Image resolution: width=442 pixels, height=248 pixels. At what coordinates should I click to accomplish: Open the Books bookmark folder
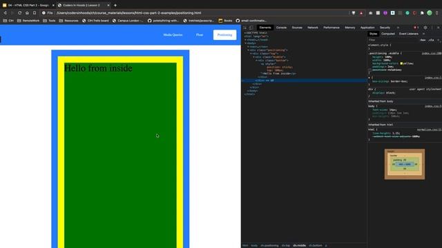(226, 21)
